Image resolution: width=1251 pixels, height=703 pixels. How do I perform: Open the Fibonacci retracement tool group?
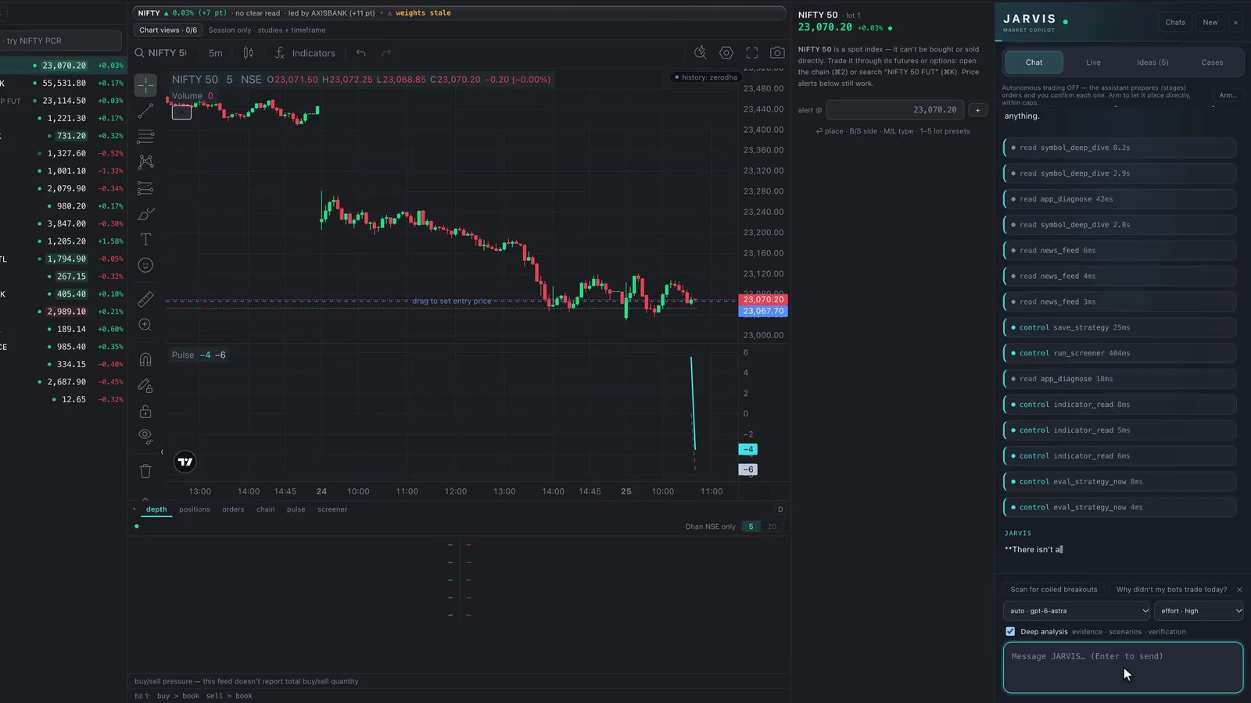pos(145,137)
